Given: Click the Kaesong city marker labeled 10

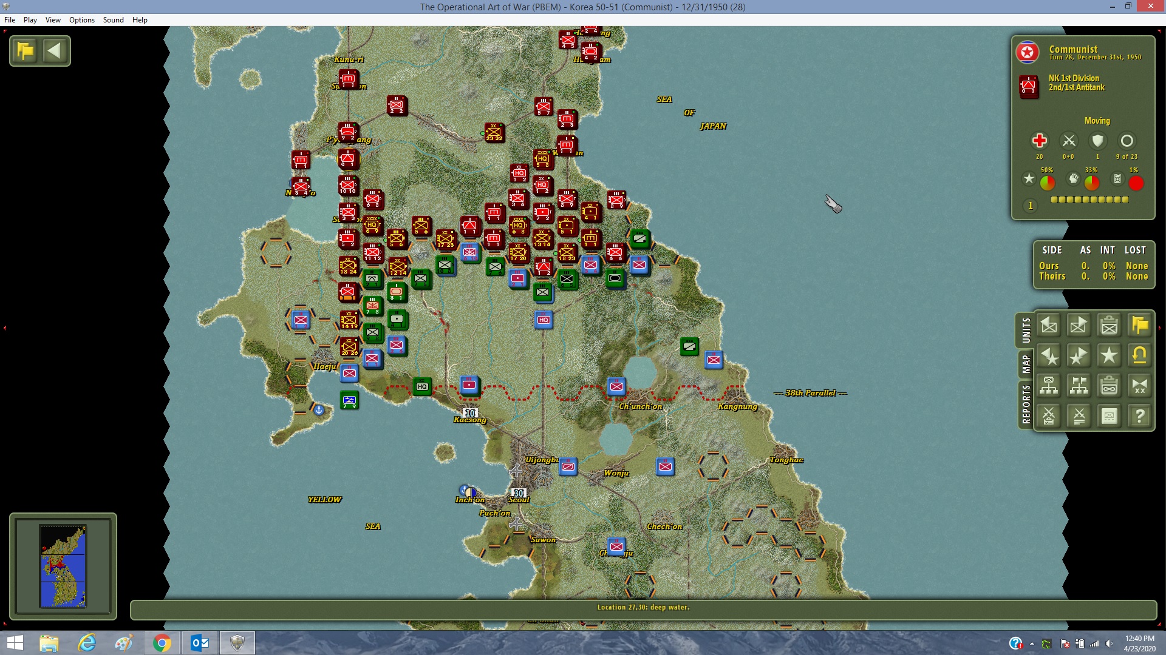Looking at the screenshot, I should [x=470, y=413].
